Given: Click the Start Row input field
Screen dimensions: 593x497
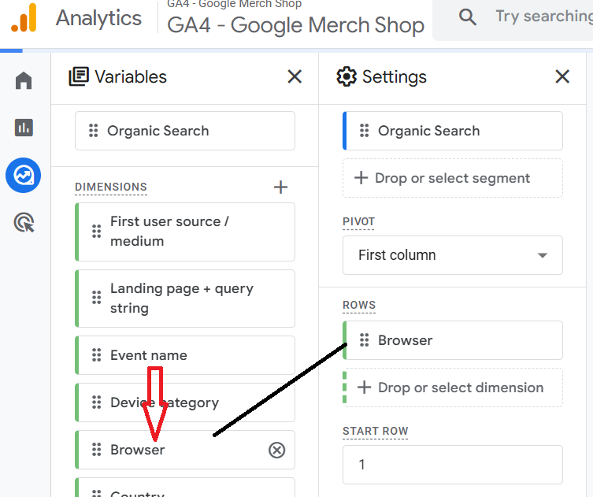Looking at the screenshot, I should (453, 465).
